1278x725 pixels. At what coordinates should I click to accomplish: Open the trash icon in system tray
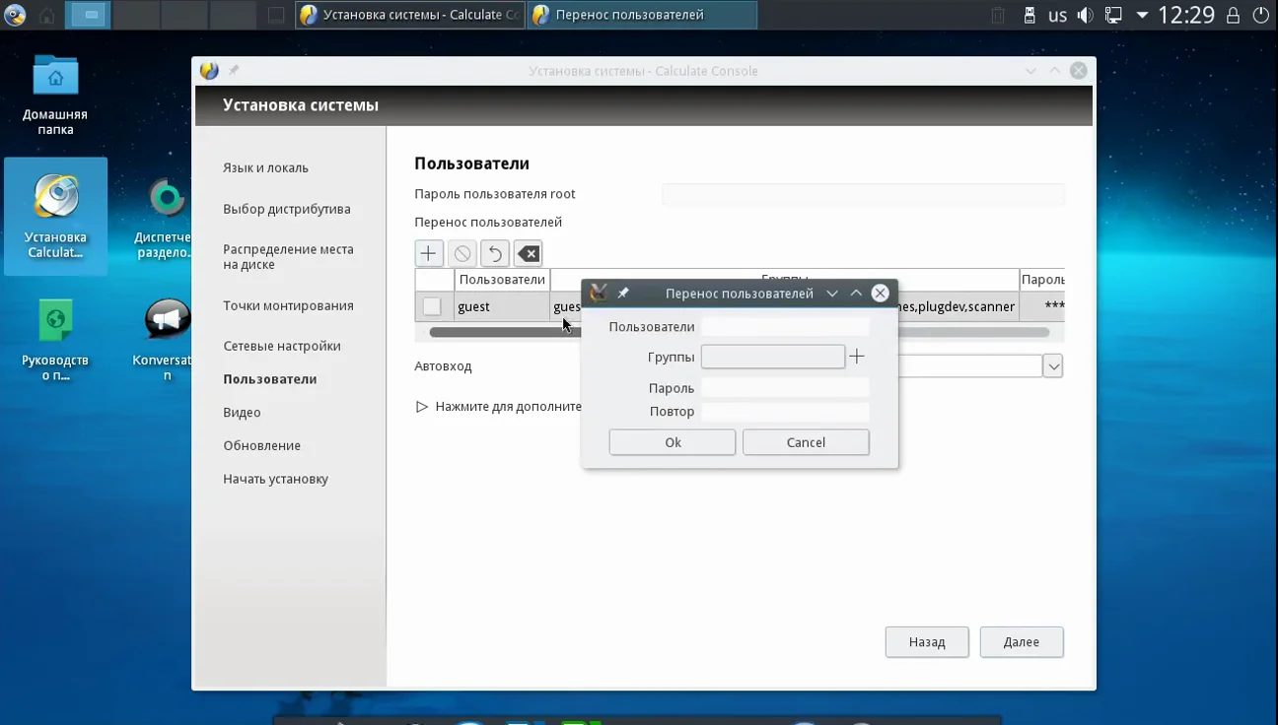pos(998,16)
